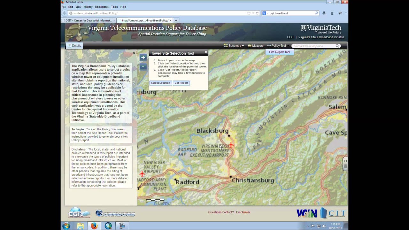The width and height of the screenshot is (409, 230).
Task: Click the Christiansburg label on the map
Action: click(x=253, y=180)
